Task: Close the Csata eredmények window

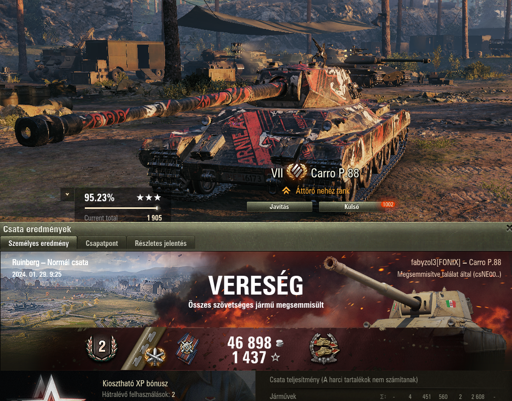Action: point(509,228)
